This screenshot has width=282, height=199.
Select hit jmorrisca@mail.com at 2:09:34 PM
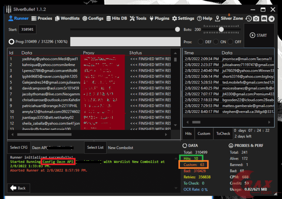[x=228, y=59]
